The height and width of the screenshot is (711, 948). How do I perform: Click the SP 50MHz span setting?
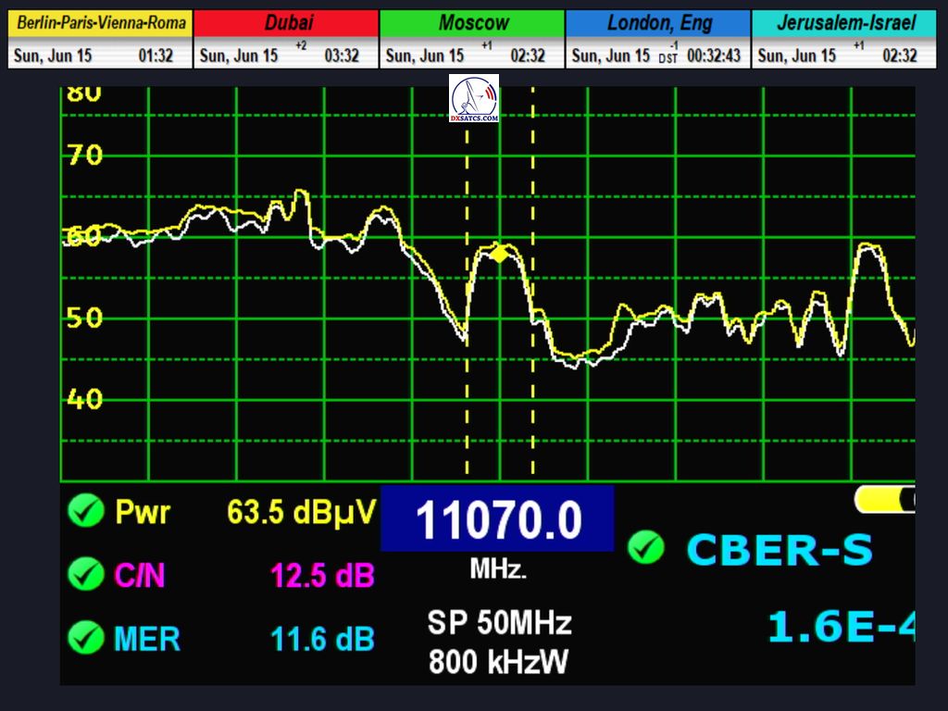click(x=499, y=623)
